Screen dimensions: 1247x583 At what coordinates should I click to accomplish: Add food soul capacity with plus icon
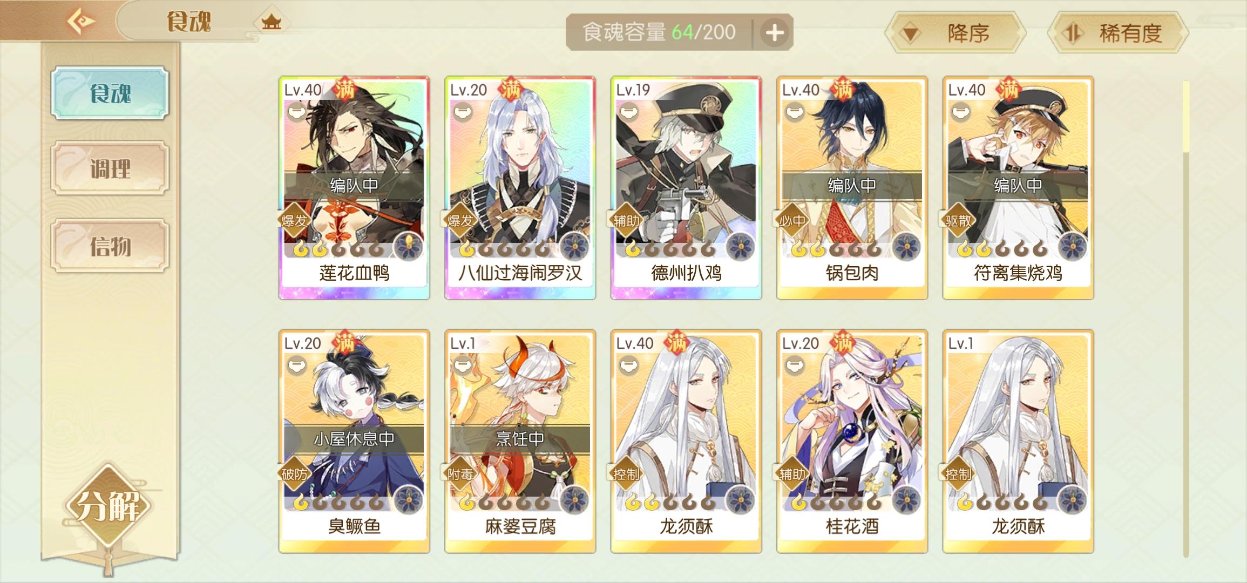(775, 32)
